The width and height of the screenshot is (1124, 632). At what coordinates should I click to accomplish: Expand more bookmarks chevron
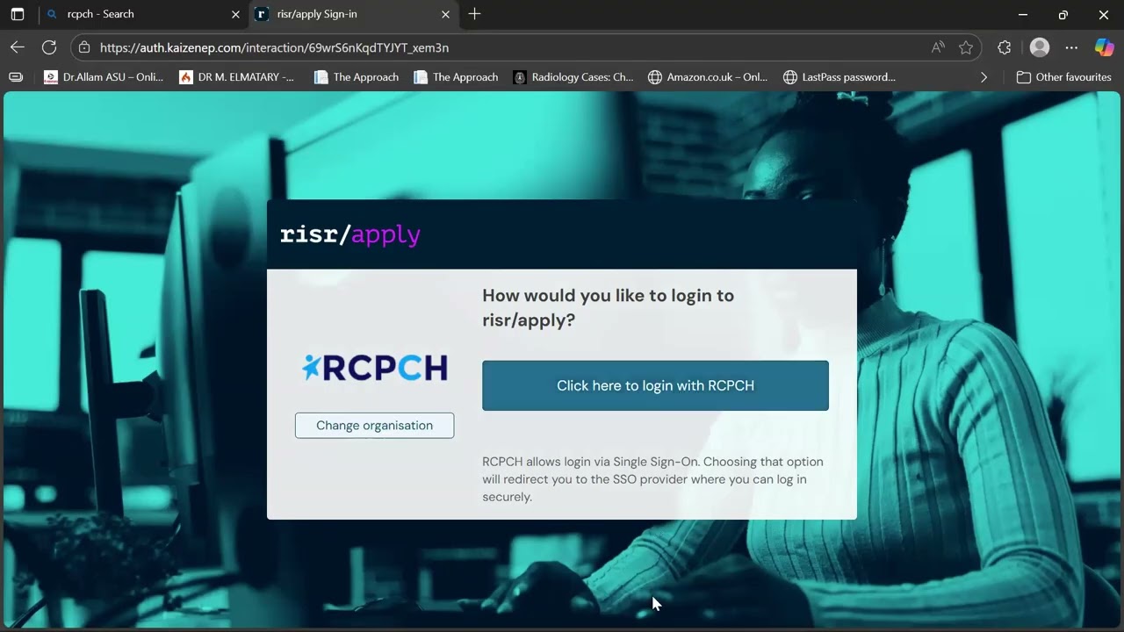(x=983, y=77)
